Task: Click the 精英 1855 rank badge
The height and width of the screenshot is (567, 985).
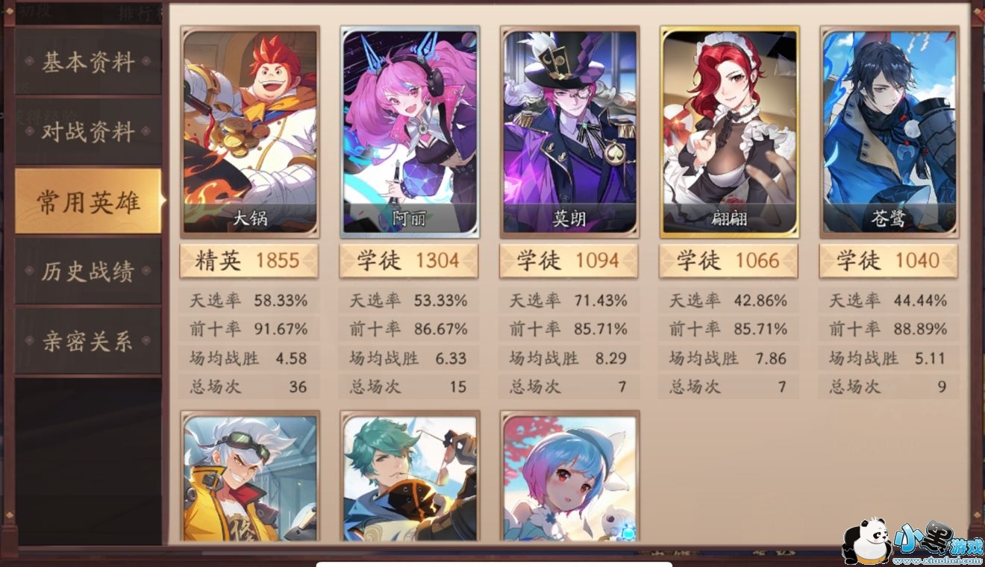Action: coord(249,260)
